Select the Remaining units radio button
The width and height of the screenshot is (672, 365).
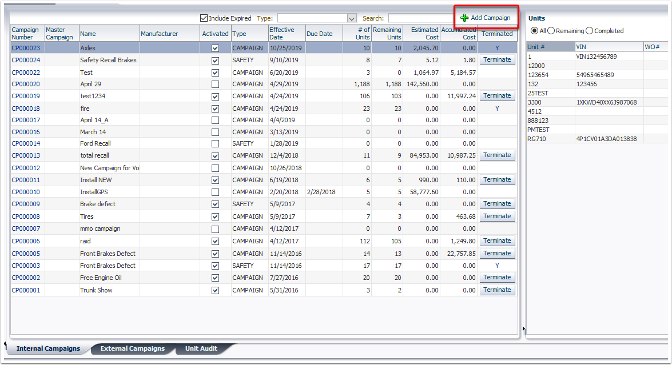tap(551, 31)
